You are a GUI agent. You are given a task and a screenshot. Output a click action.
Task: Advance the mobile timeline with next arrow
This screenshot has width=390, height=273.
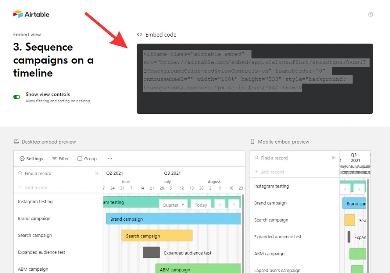[x=359, y=189]
